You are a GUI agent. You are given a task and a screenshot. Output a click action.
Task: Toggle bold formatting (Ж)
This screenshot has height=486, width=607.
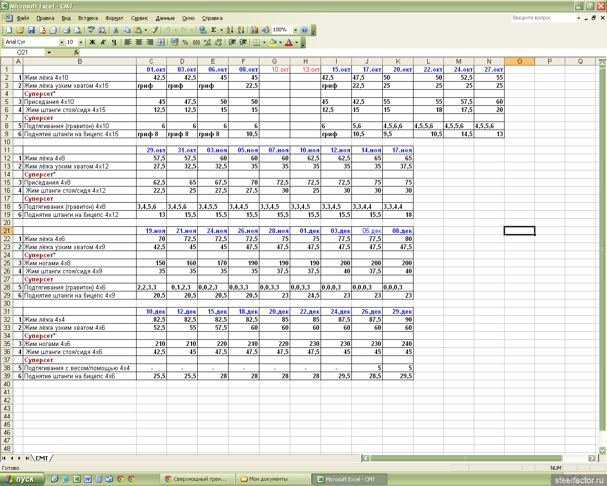point(92,42)
